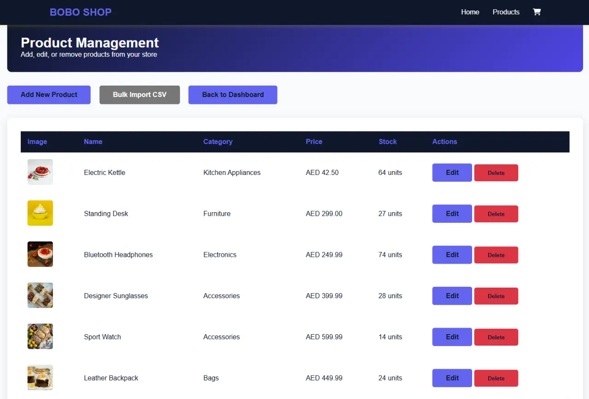Edit the Electric Kettle product
This screenshot has height=399, width=589.
click(452, 173)
